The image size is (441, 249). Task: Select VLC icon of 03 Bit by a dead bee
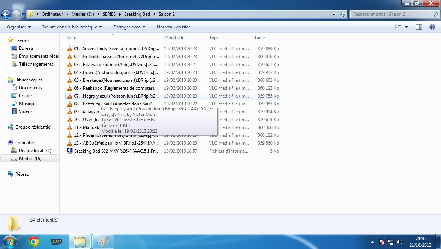tap(70, 64)
